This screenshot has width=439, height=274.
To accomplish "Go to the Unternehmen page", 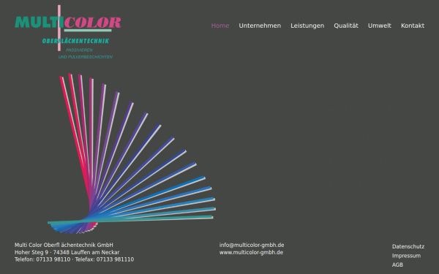I will (x=260, y=26).
